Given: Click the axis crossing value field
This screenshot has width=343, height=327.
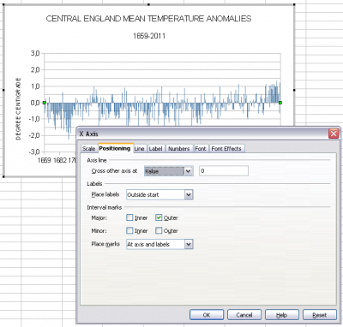Looking at the screenshot, I should click(224, 171).
